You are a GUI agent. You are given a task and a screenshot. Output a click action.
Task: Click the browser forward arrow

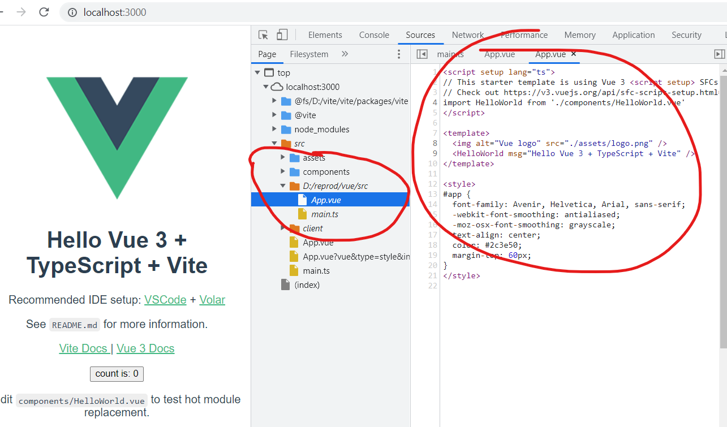[21, 12]
